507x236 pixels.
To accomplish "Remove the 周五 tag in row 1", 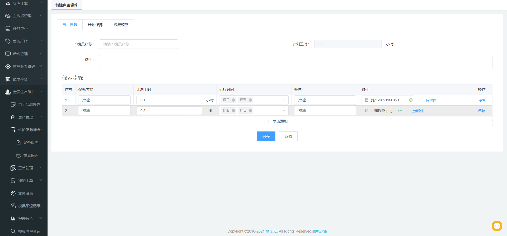I will pos(250,100).
